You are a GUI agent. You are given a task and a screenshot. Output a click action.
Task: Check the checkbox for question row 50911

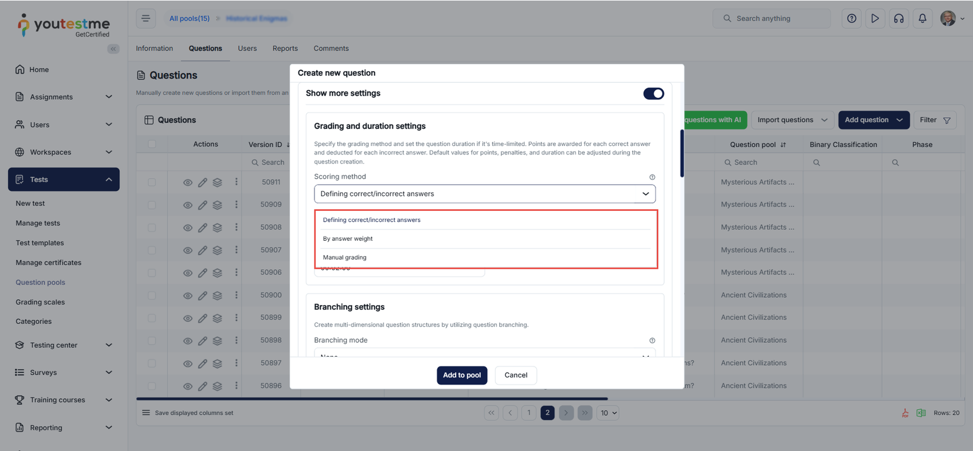point(151,182)
